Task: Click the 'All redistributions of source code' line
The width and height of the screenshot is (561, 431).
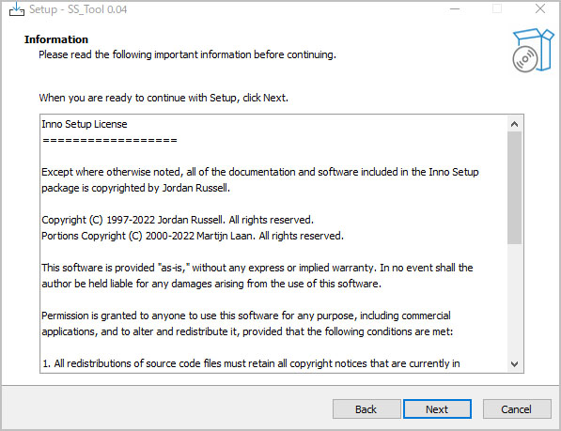Action: [251, 363]
